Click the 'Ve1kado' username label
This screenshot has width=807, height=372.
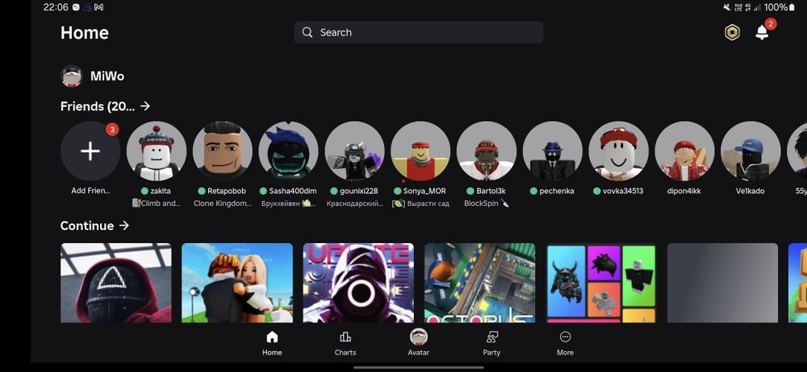coord(751,191)
